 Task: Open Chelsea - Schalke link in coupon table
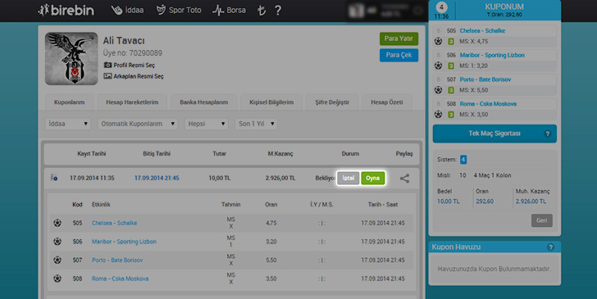point(114,223)
